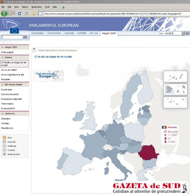Open 'Reacțiile dvs.' link

click(7, 128)
